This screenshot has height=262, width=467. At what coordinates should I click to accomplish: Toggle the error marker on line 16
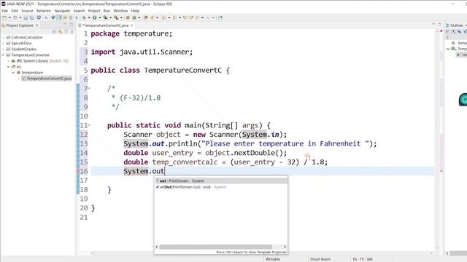pyautogui.click(x=78, y=171)
